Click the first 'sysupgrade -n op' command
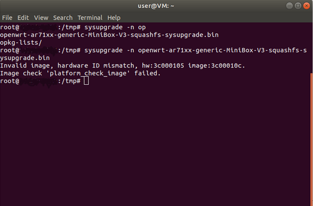This screenshot has width=313, height=206. click(115, 27)
